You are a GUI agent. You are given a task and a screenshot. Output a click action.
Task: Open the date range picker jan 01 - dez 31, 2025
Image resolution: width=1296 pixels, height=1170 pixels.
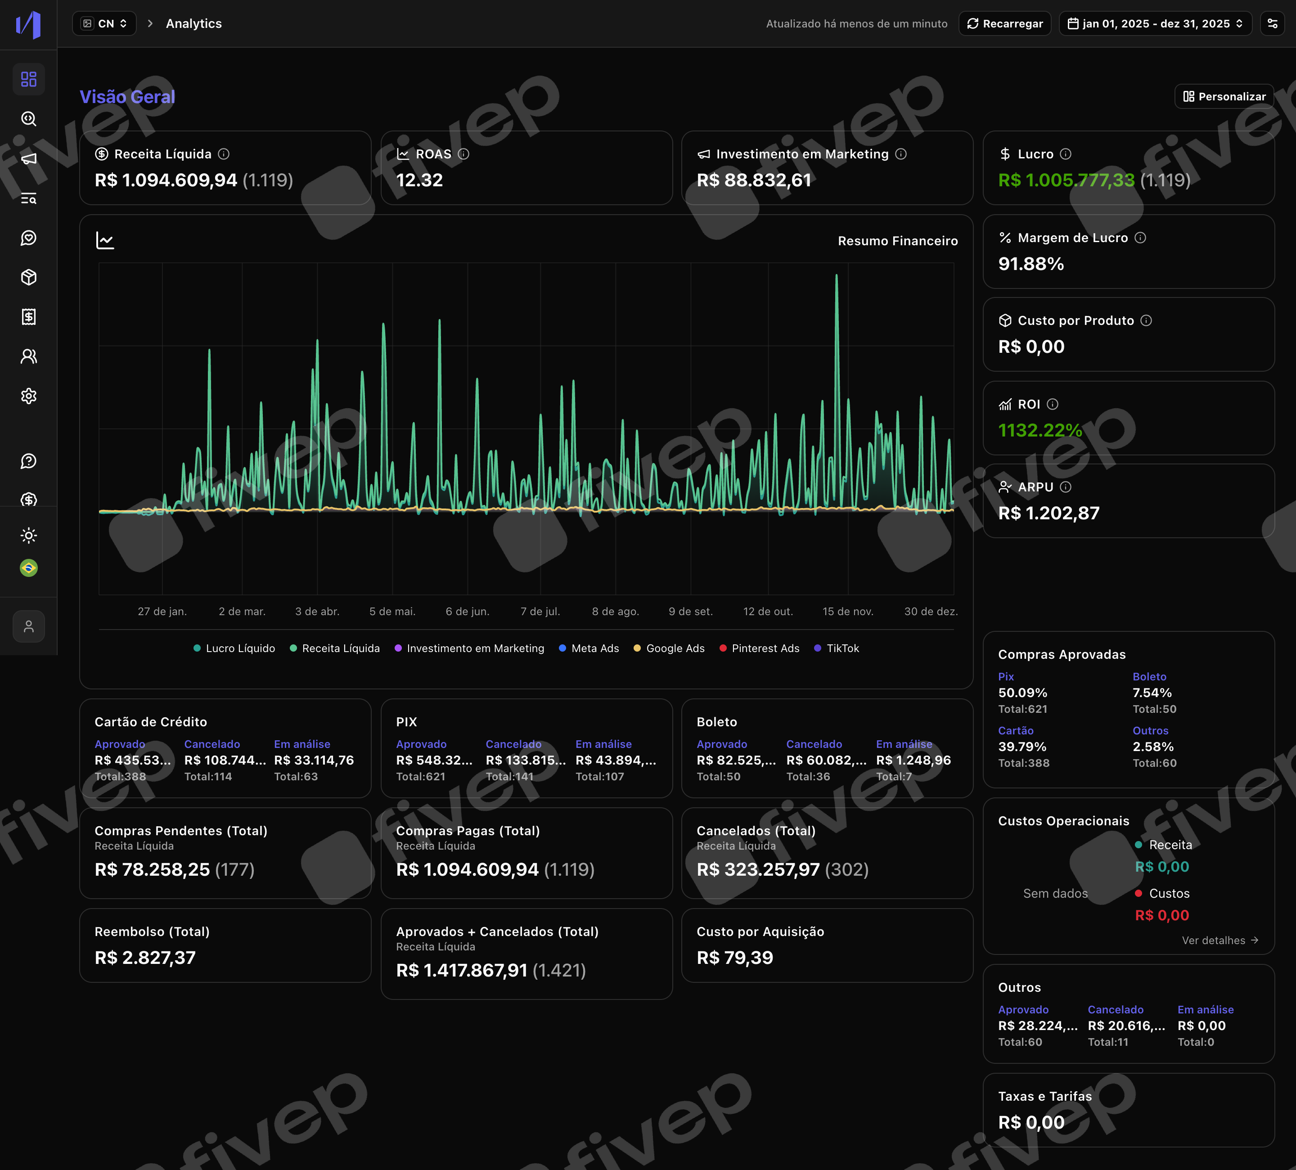(x=1155, y=24)
